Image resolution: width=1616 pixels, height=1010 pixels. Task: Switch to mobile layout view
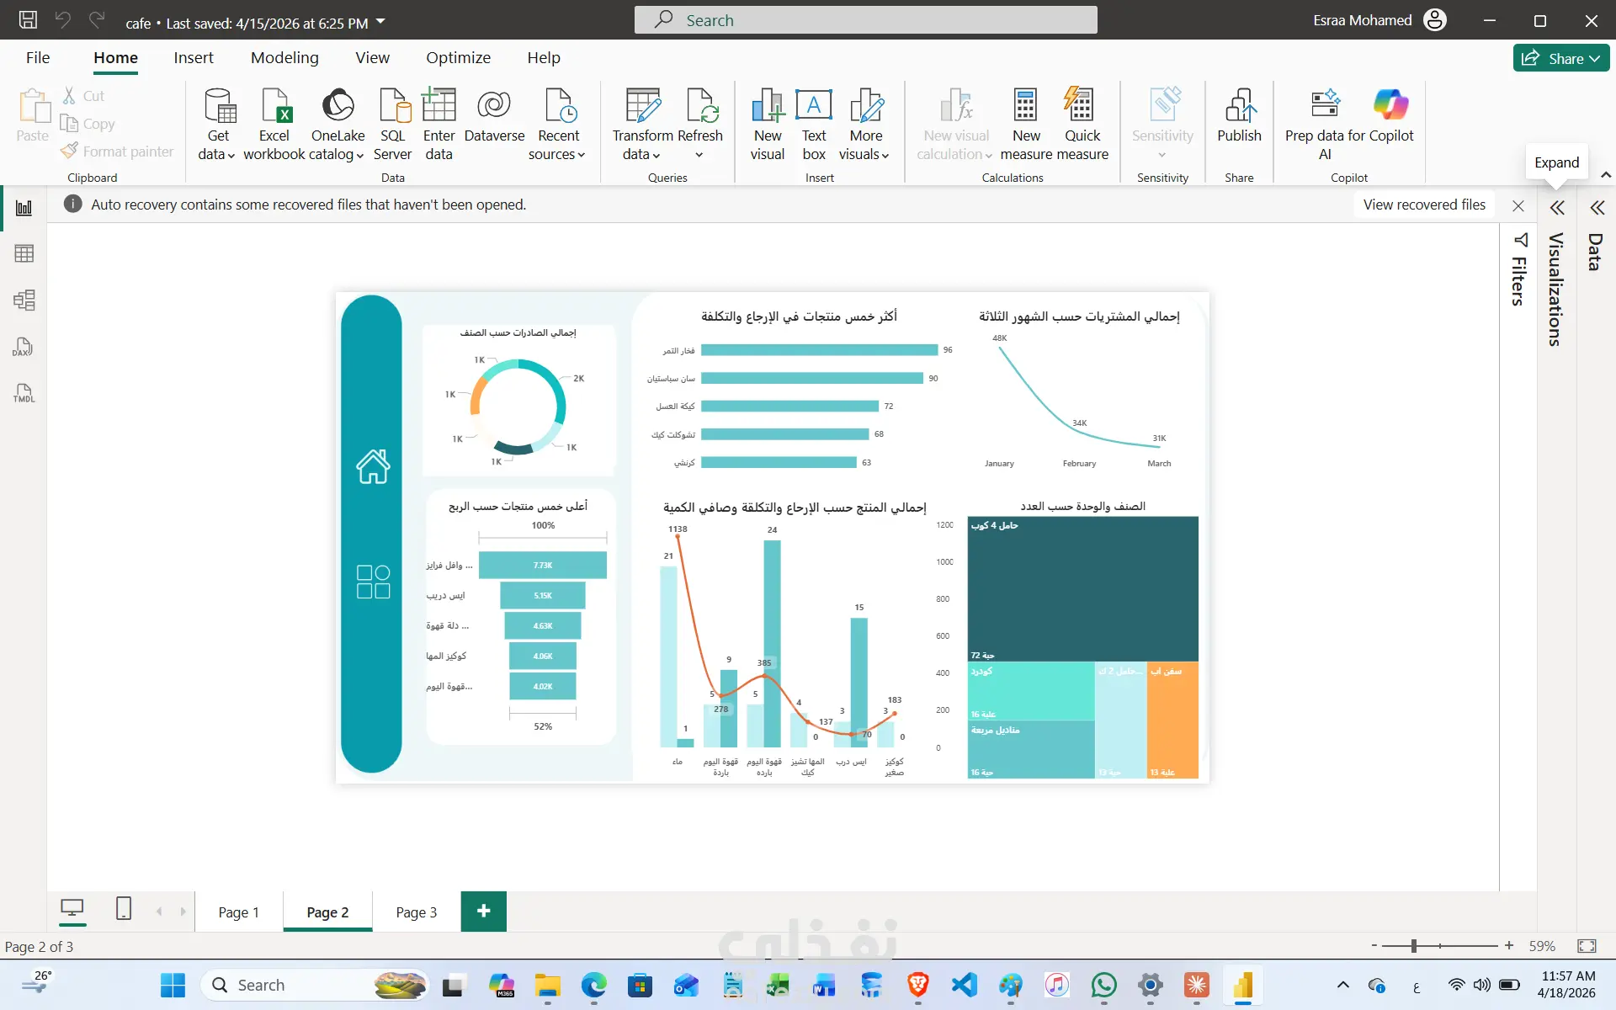(124, 909)
